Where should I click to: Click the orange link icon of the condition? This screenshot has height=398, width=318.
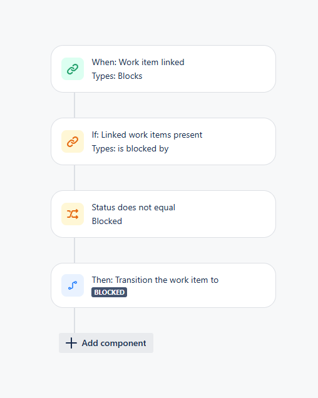[73, 141]
